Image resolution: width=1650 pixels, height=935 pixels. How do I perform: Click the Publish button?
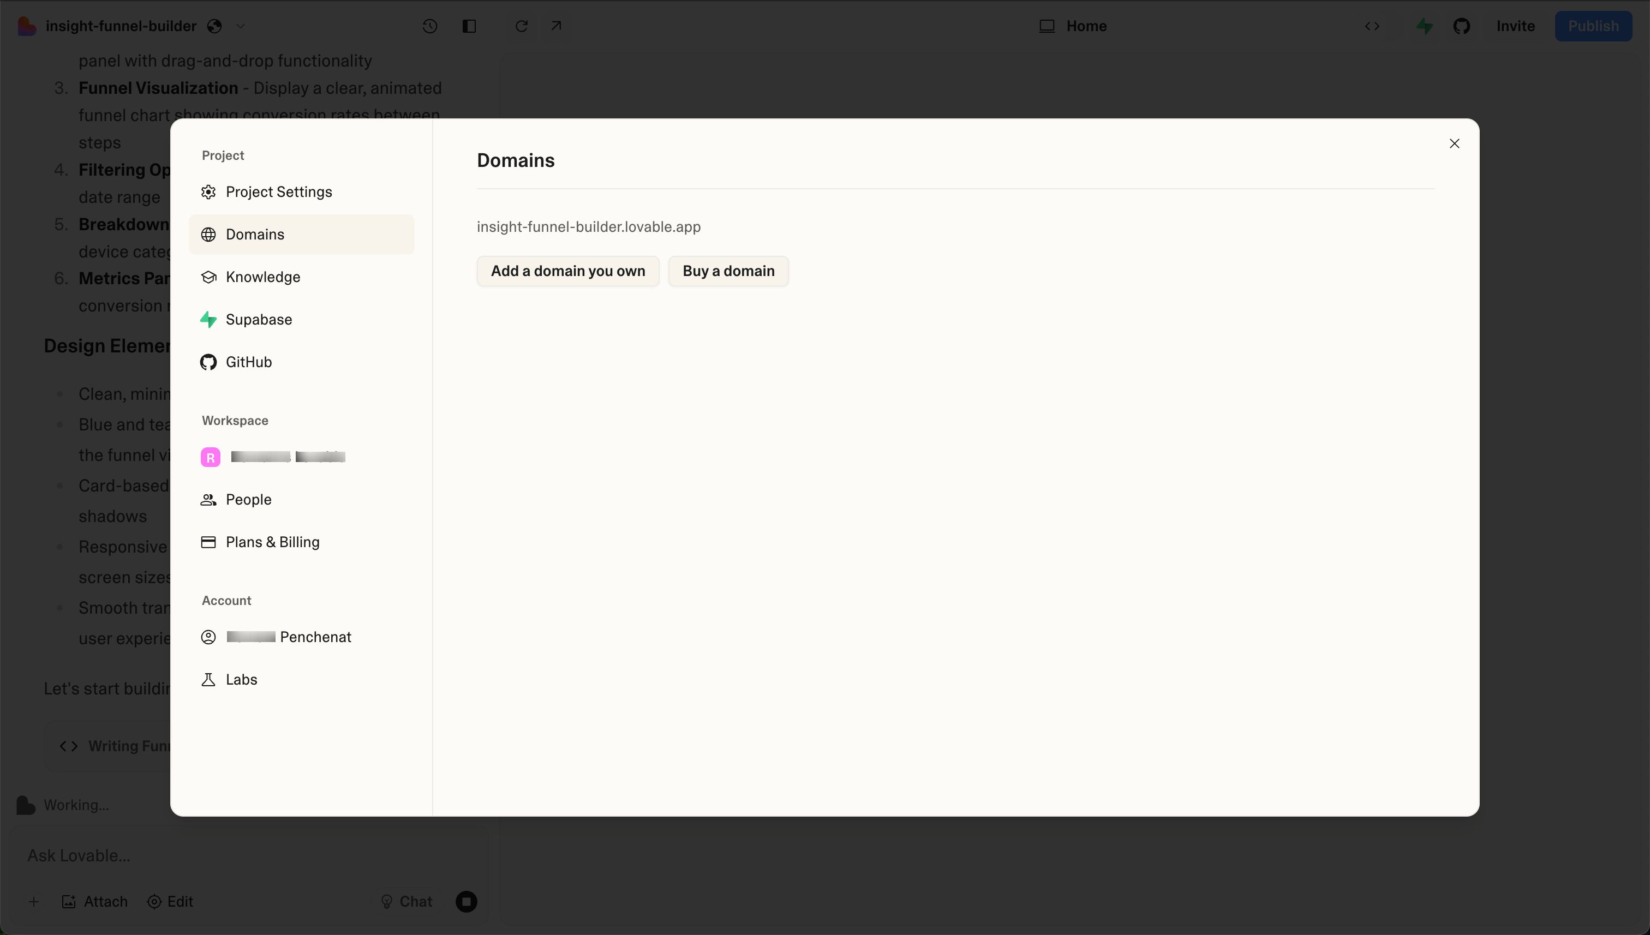(x=1593, y=26)
